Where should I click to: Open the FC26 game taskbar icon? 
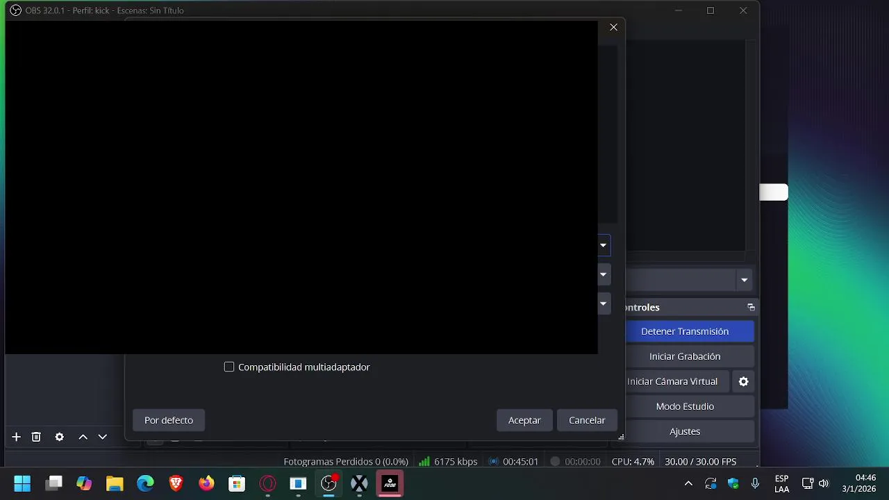pos(390,483)
